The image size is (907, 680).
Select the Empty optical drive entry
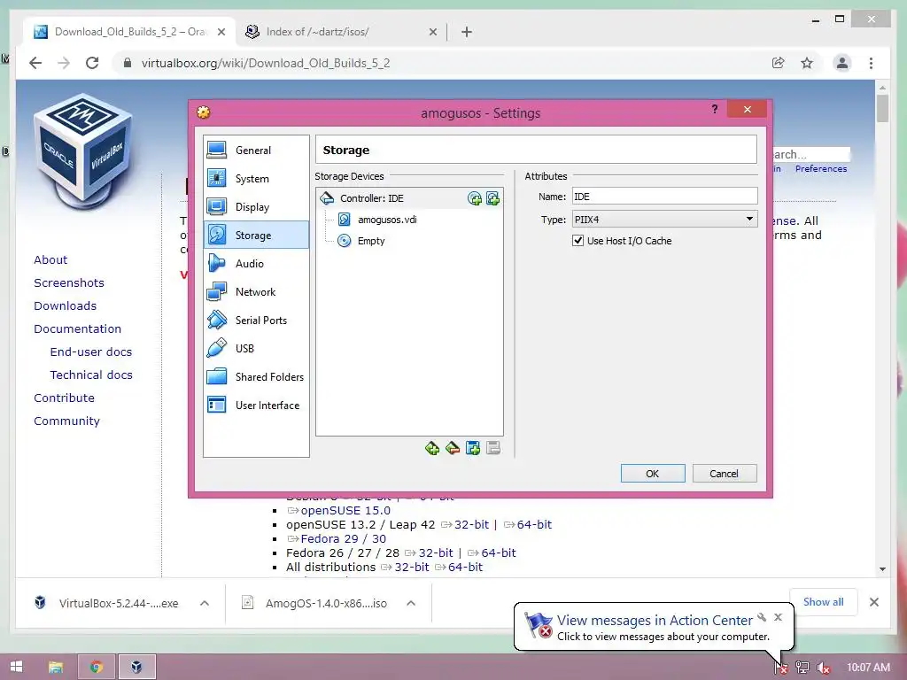(371, 241)
